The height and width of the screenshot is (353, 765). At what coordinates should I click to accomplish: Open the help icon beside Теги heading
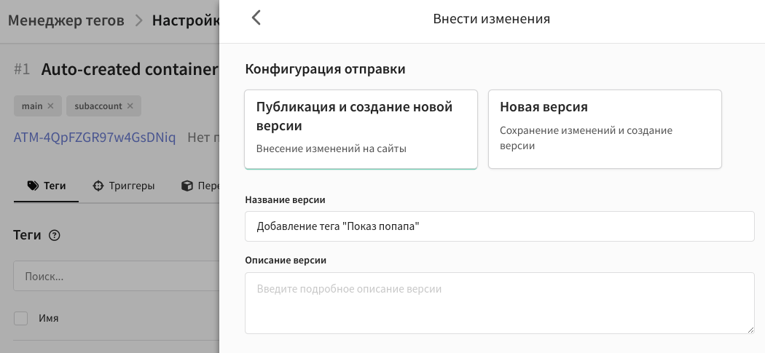point(54,235)
